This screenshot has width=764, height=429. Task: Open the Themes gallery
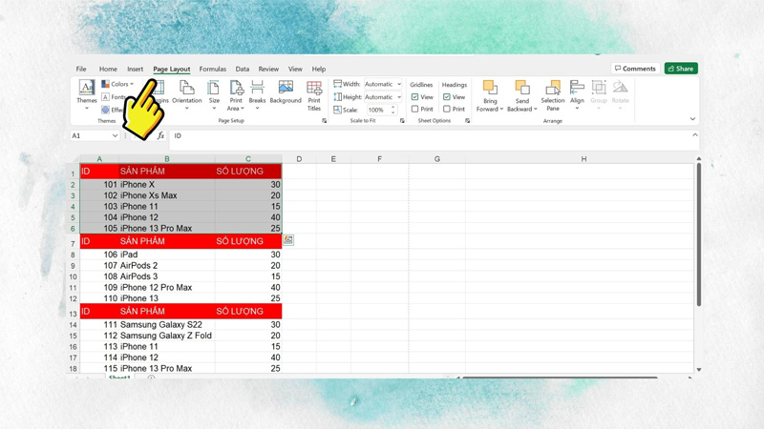[x=87, y=94]
